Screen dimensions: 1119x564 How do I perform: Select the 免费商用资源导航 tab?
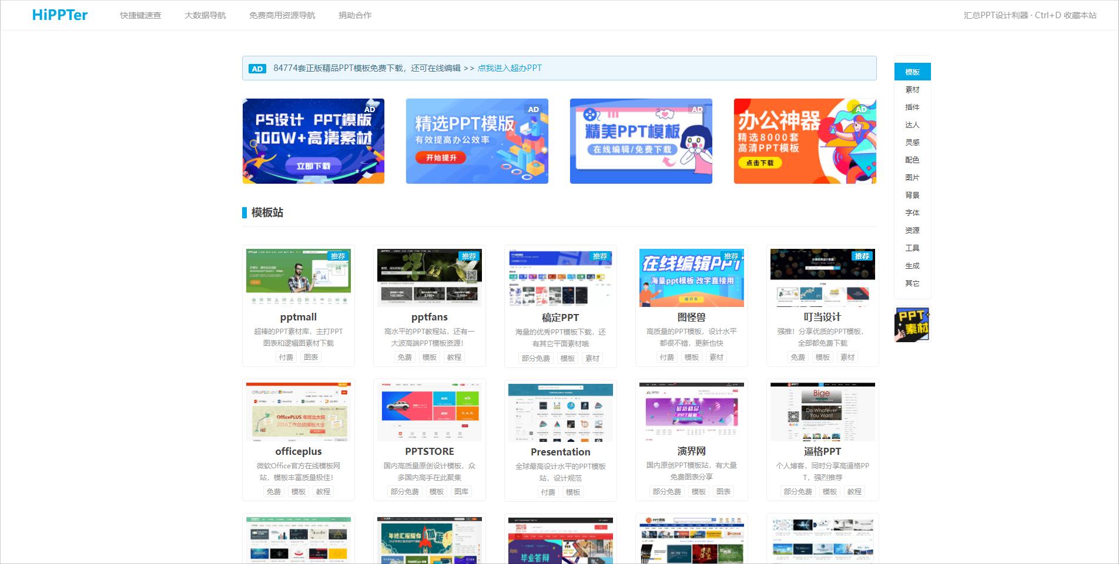[x=282, y=15]
